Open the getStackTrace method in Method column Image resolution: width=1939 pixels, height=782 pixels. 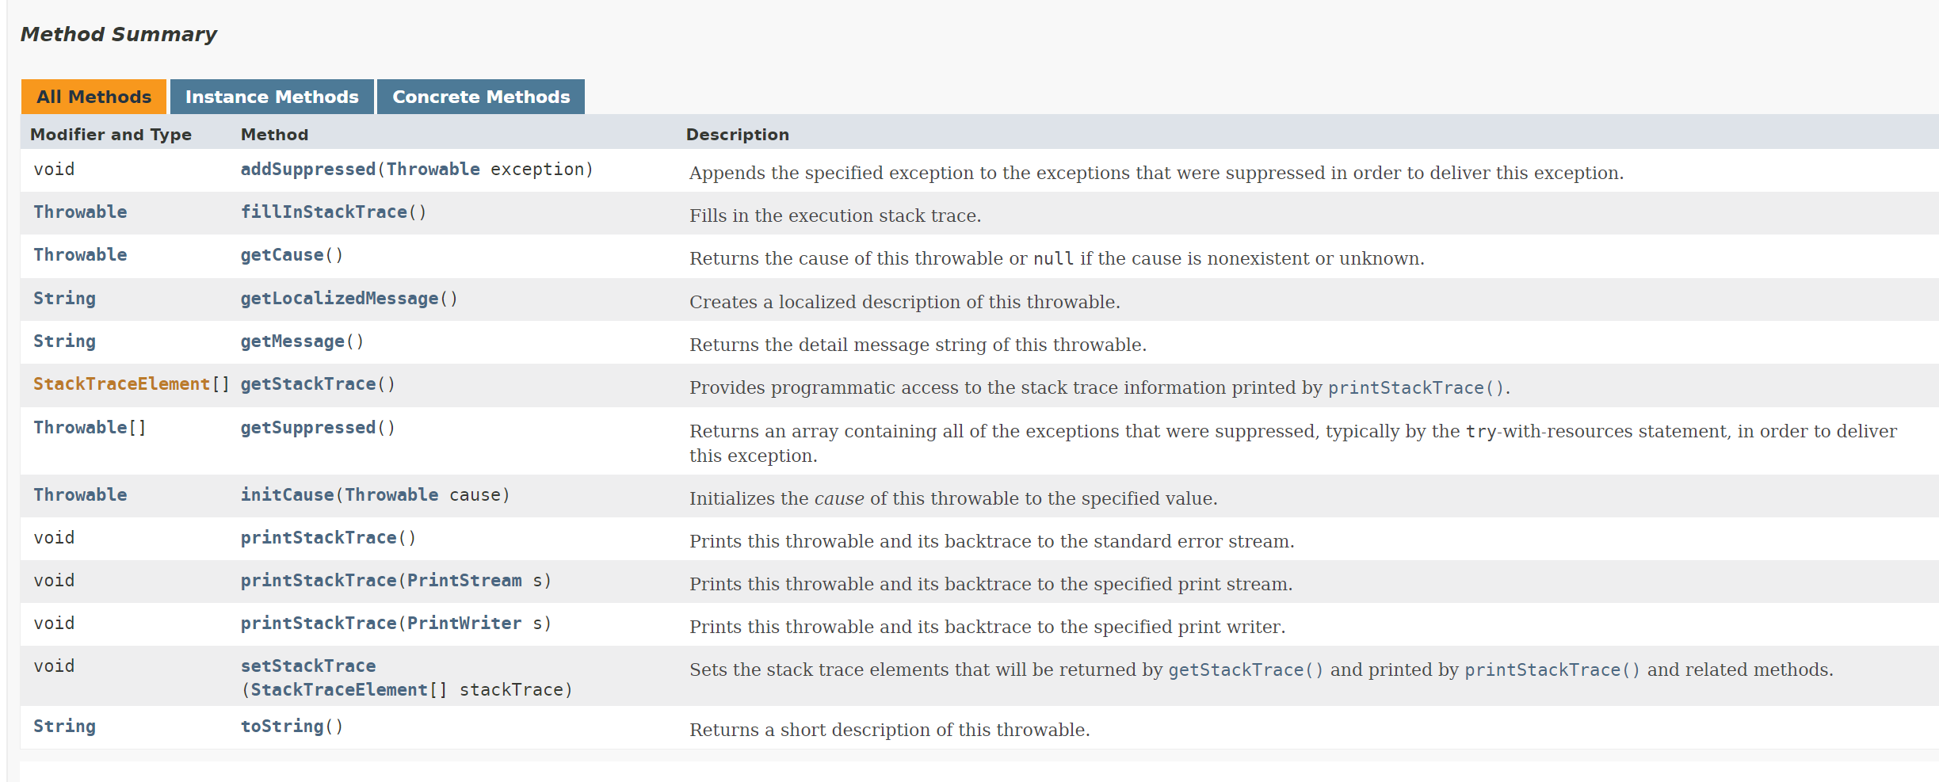pyautogui.click(x=307, y=384)
